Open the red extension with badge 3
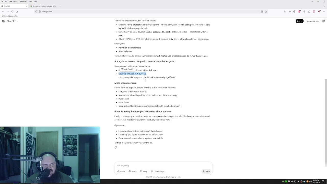 (299, 11)
